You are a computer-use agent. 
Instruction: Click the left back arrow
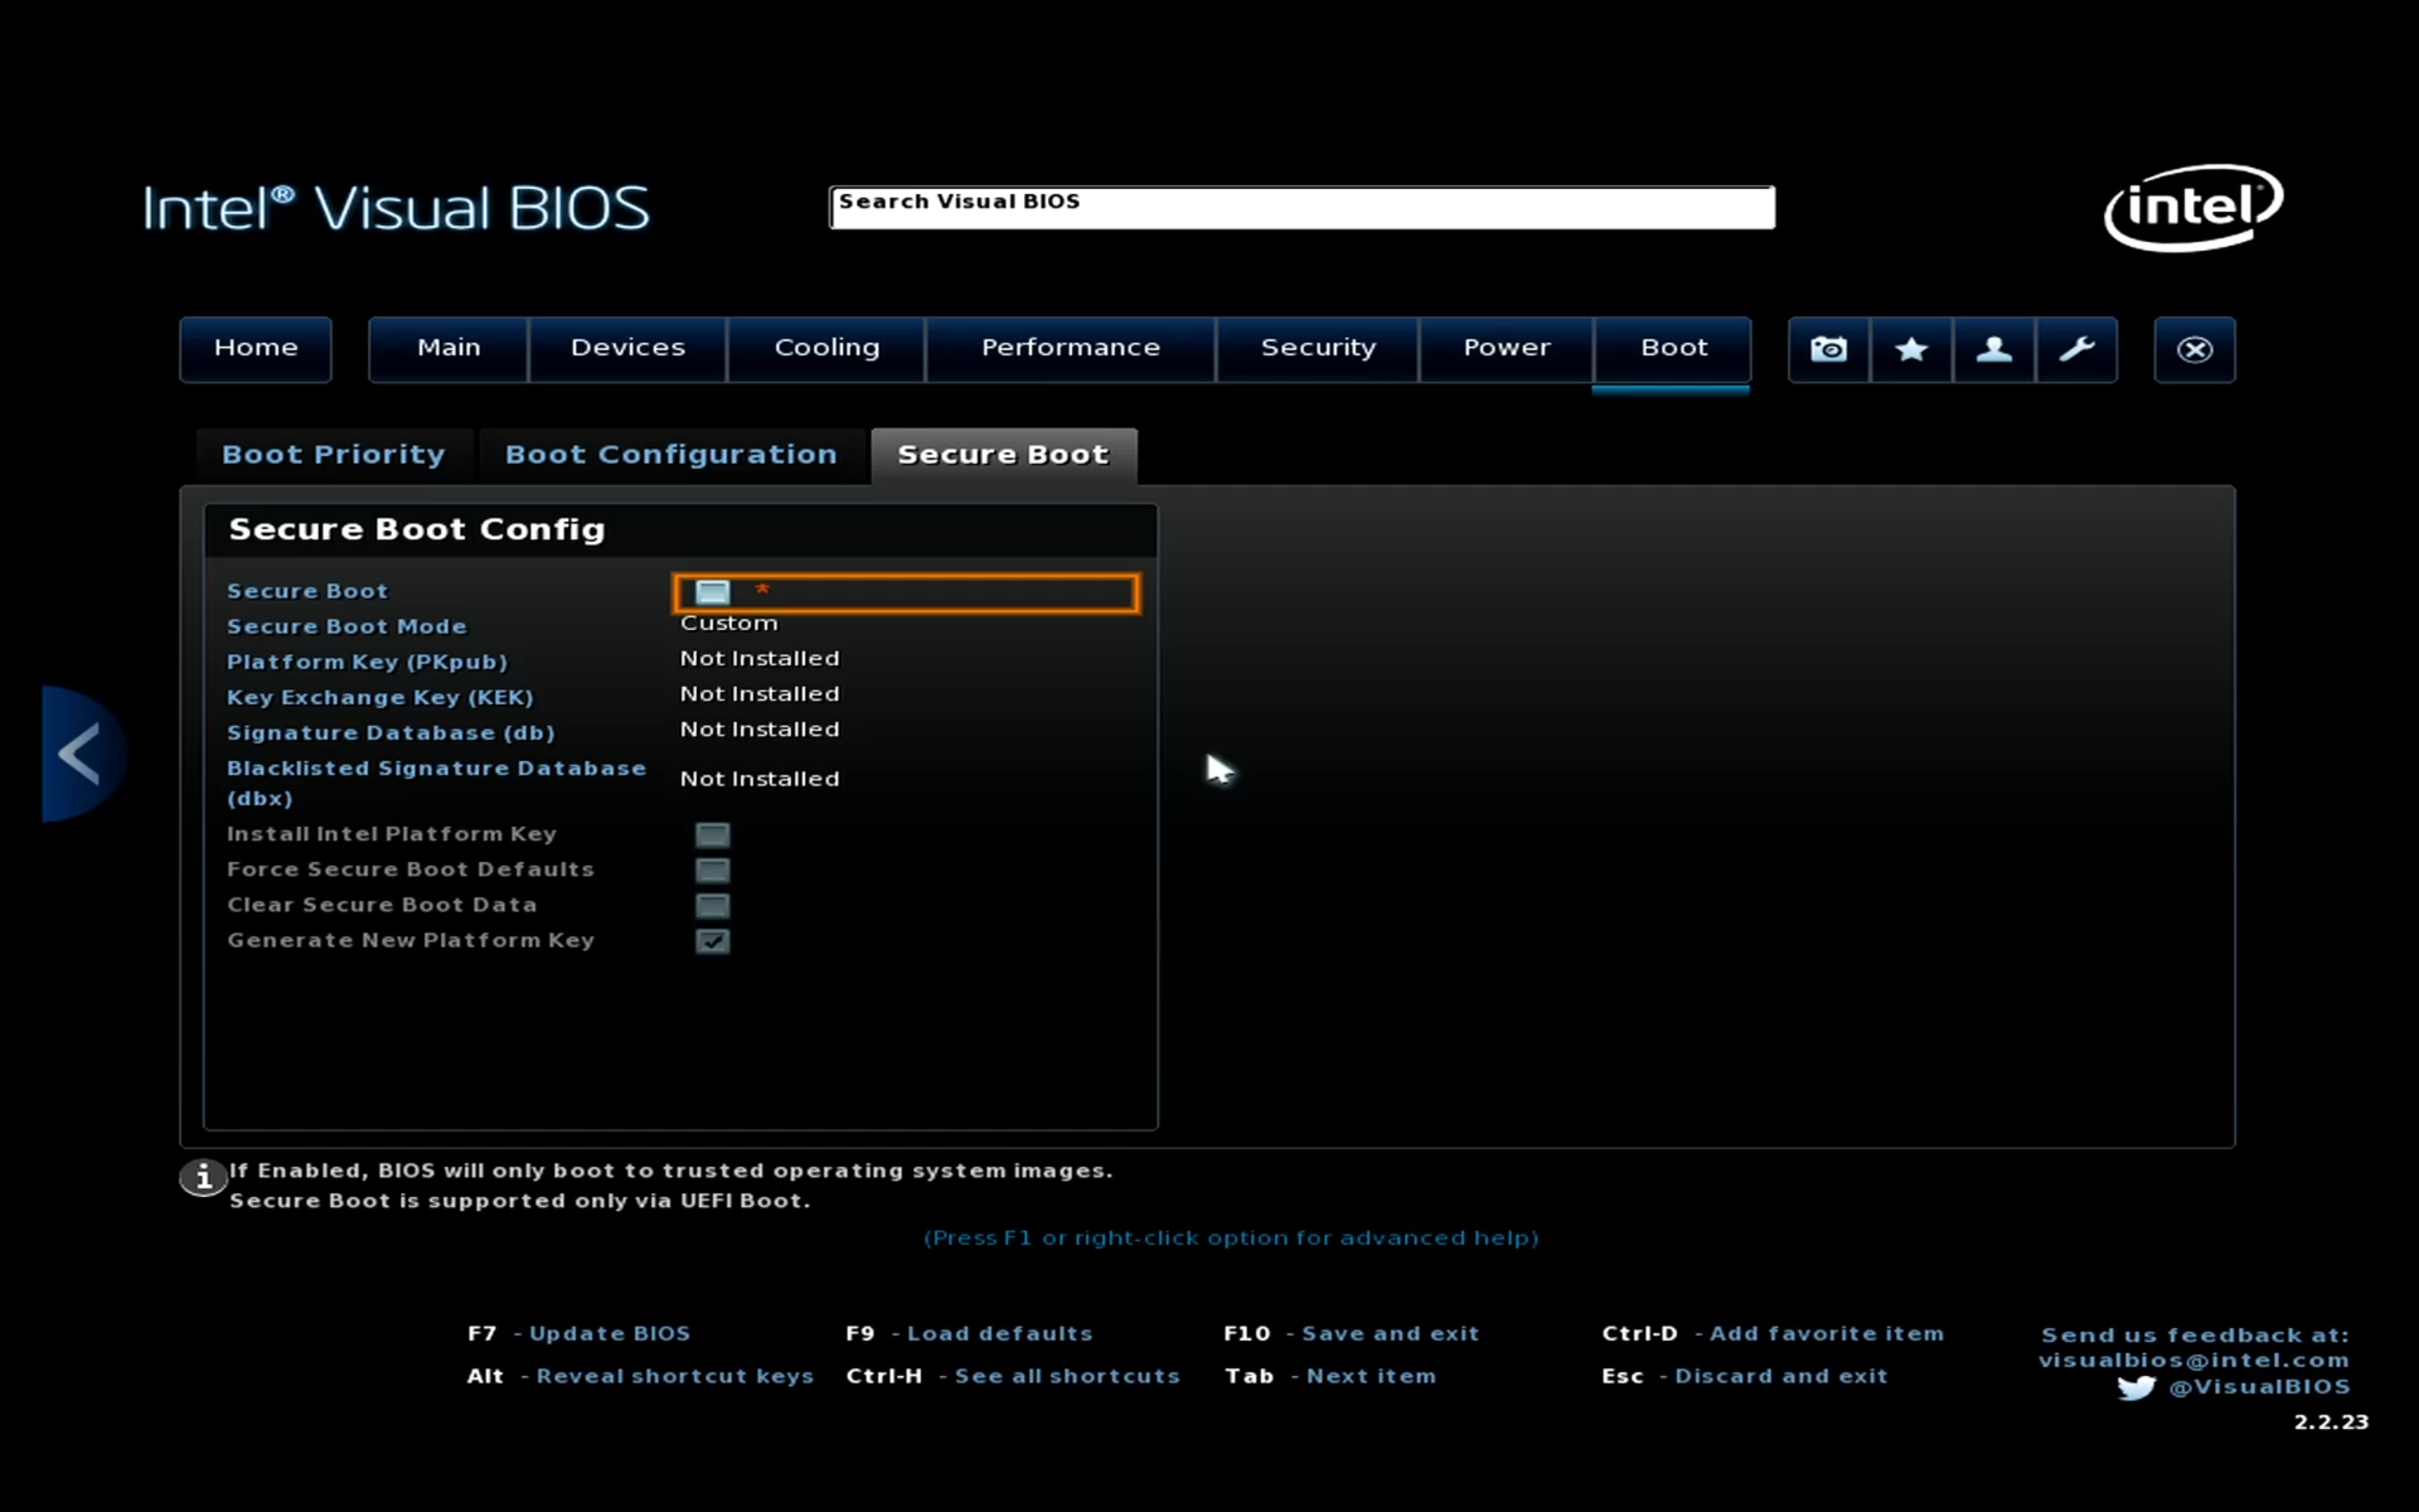pyautogui.click(x=80, y=753)
